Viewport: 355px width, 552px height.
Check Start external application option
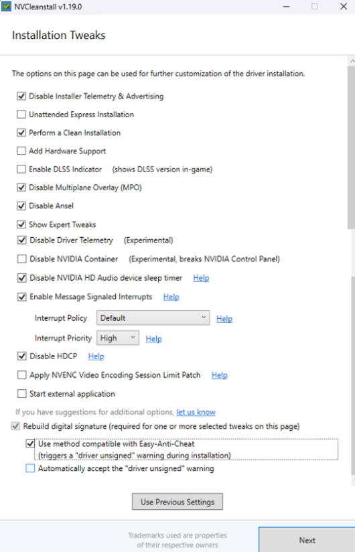[x=22, y=394]
